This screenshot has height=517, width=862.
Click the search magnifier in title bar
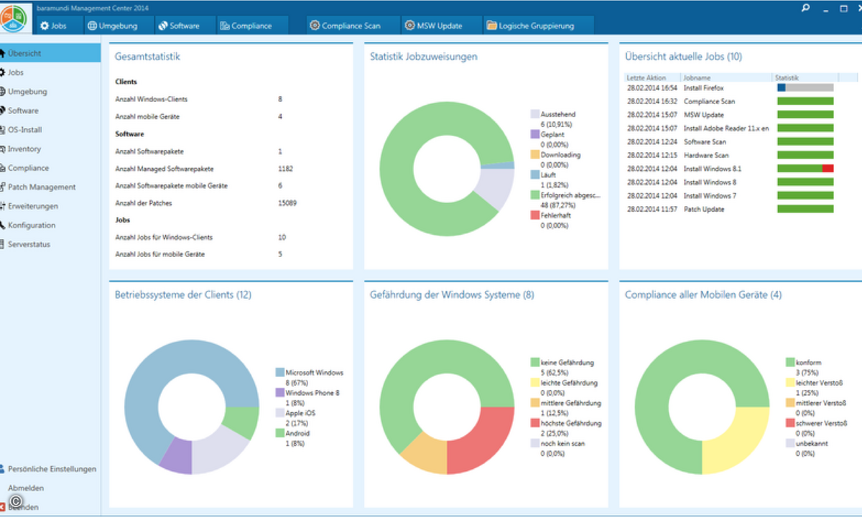(806, 8)
